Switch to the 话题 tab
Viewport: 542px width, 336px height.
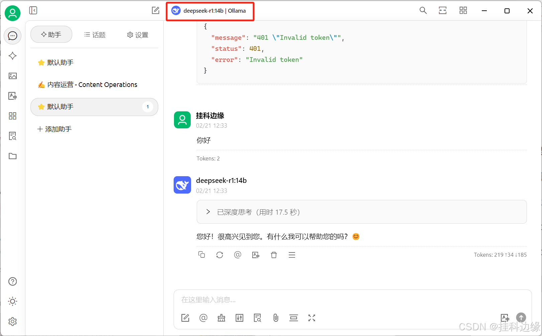95,34
